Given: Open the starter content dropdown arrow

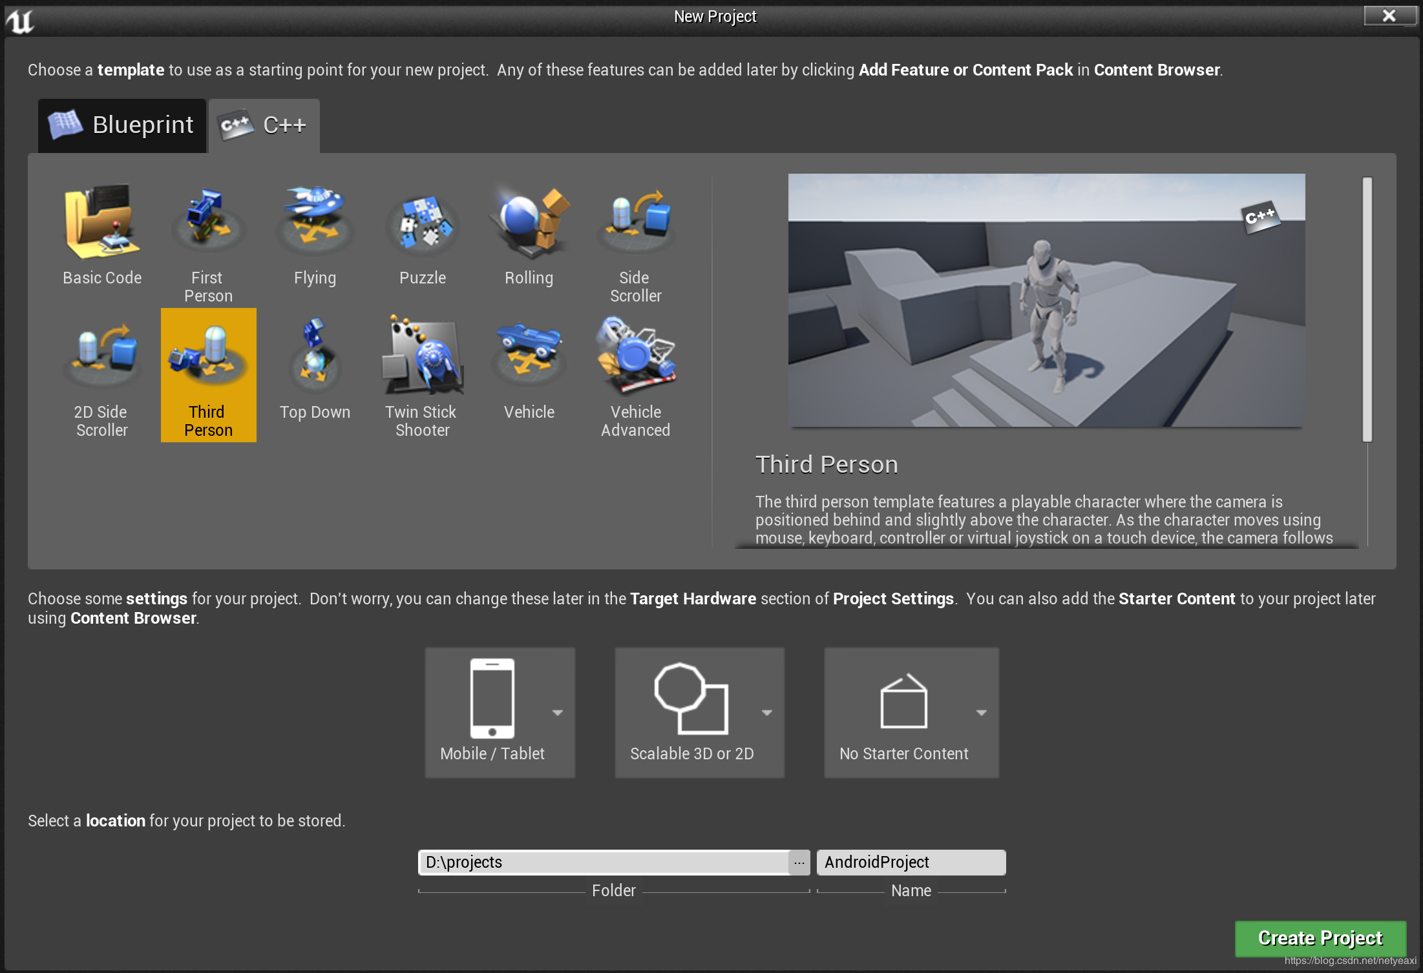Looking at the screenshot, I should [x=980, y=713].
